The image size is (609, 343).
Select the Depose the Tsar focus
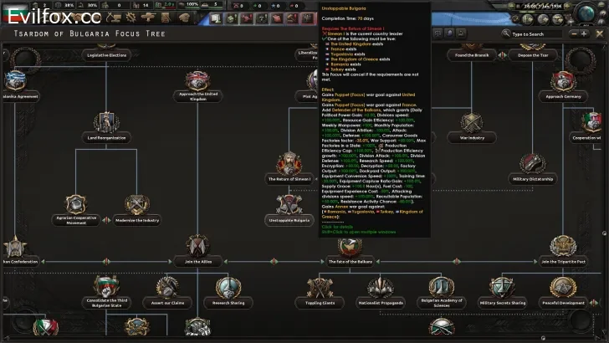(533, 55)
